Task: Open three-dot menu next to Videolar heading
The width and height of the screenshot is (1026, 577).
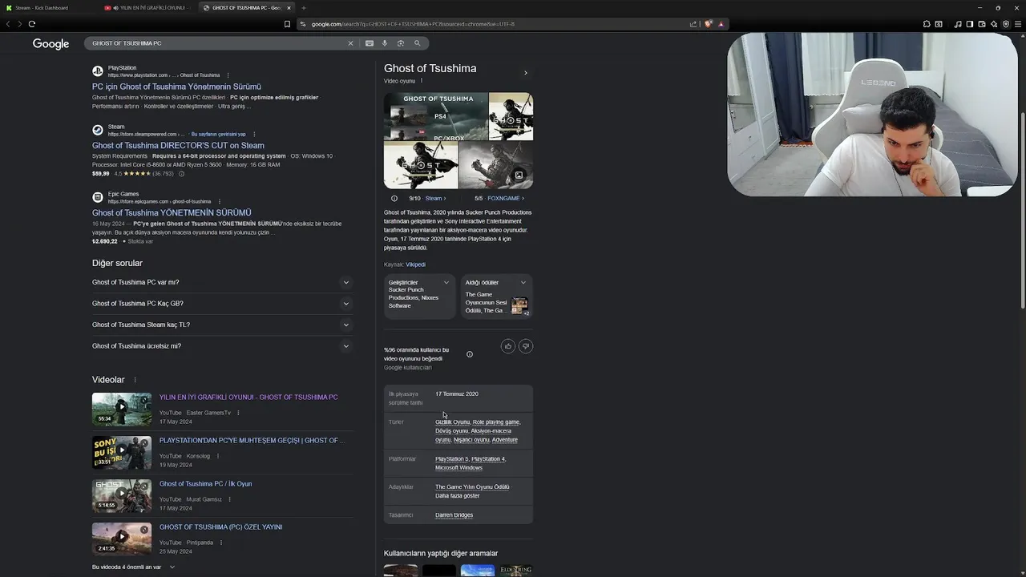Action: click(135, 380)
